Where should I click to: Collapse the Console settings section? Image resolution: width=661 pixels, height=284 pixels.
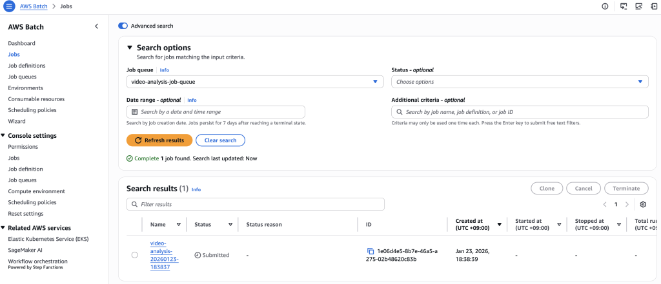[x=3, y=136]
